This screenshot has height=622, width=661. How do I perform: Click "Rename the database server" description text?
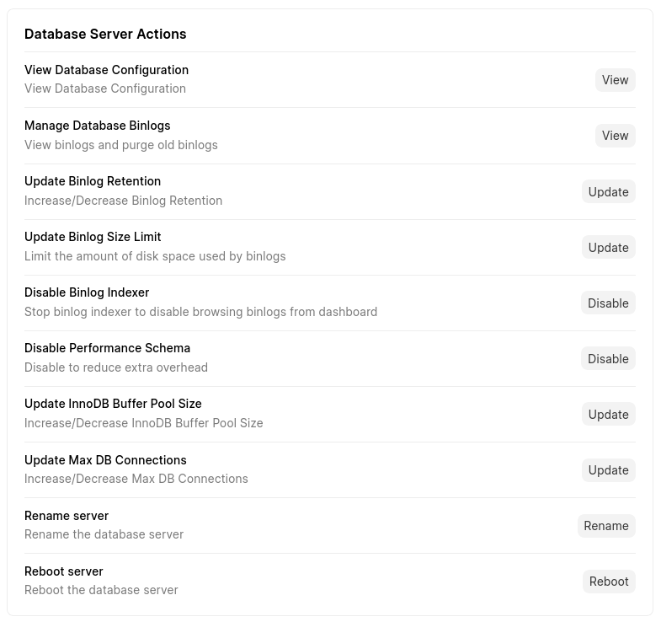click(x=104, y=534)
